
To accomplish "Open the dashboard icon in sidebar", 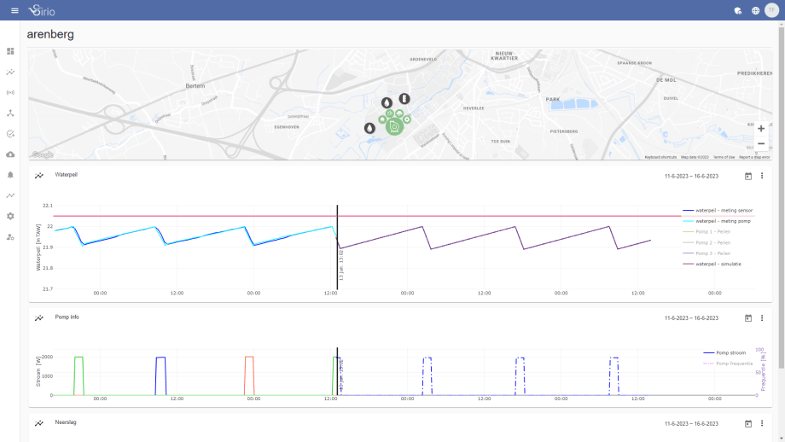I will coord(10,51).
